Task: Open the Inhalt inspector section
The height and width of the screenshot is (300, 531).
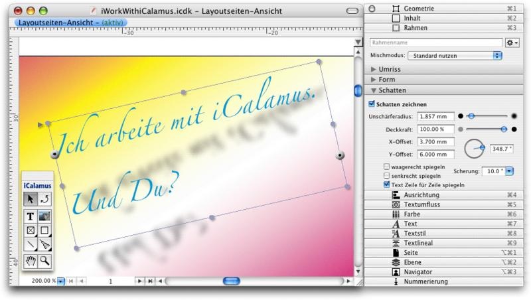Action: click(x=443, y=18)
